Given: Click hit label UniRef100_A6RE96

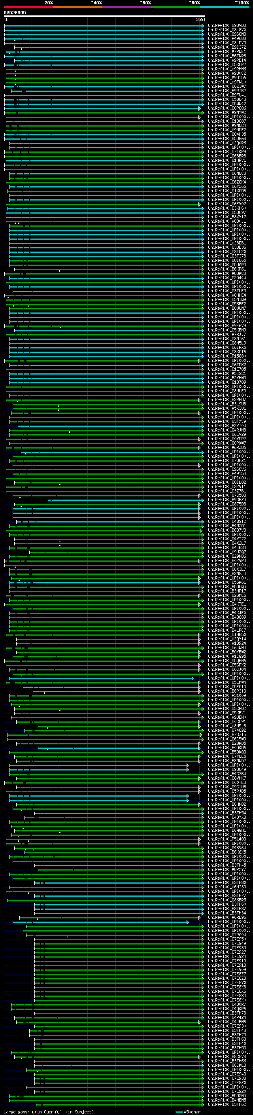Looking at the screenshot, I should click(x=227, y=917).
